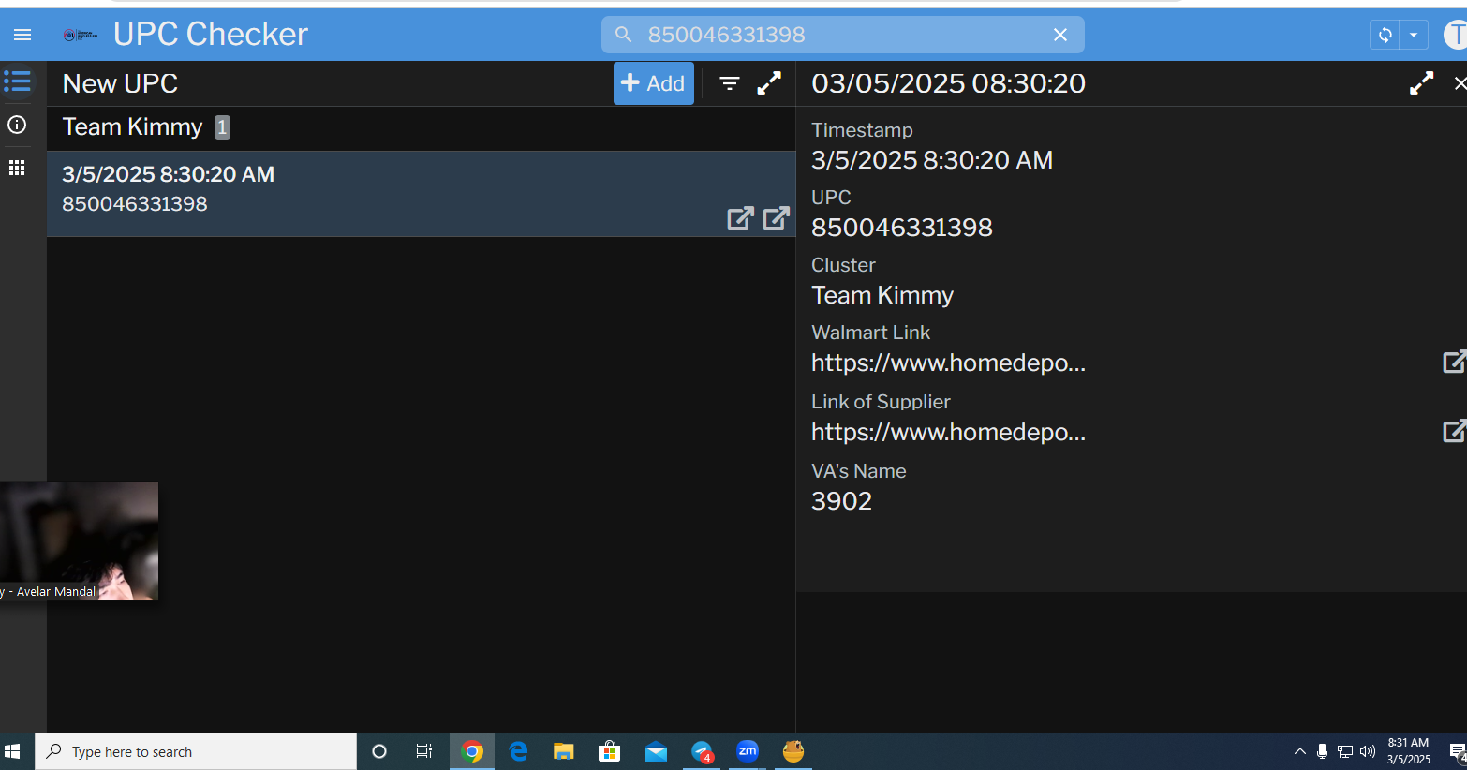Screen dimensions: 1467x770
Task: Switch to Zoom in the taskbar
Action: click(x=748, y=751)
